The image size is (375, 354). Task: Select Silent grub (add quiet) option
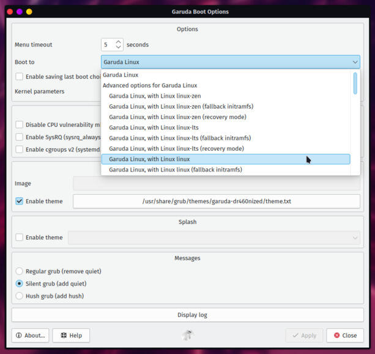tap(20, 284)
